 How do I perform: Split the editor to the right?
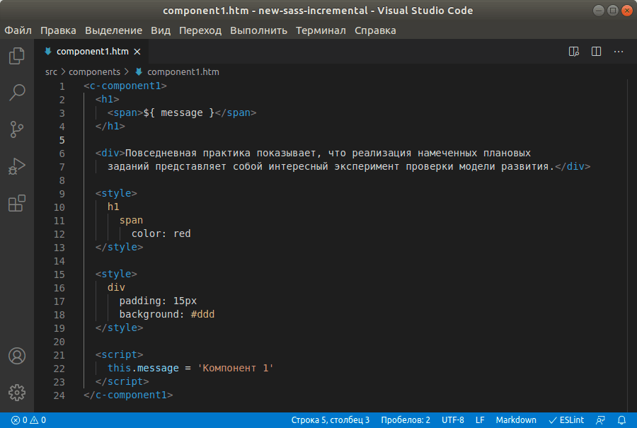(596, 52)
